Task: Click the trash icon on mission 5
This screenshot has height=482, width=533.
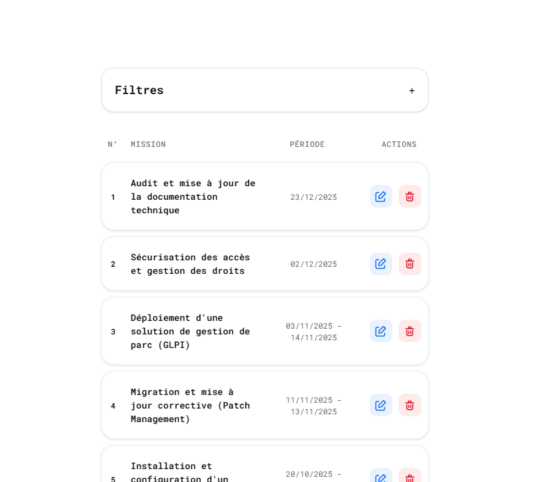Action: (x=410, y=477)
